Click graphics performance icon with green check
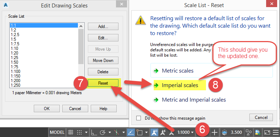 (x=257, y=132)
